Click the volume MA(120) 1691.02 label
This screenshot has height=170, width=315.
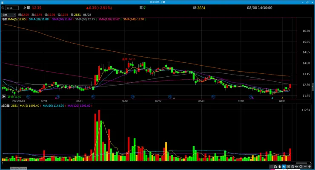(x=79, y=106)
